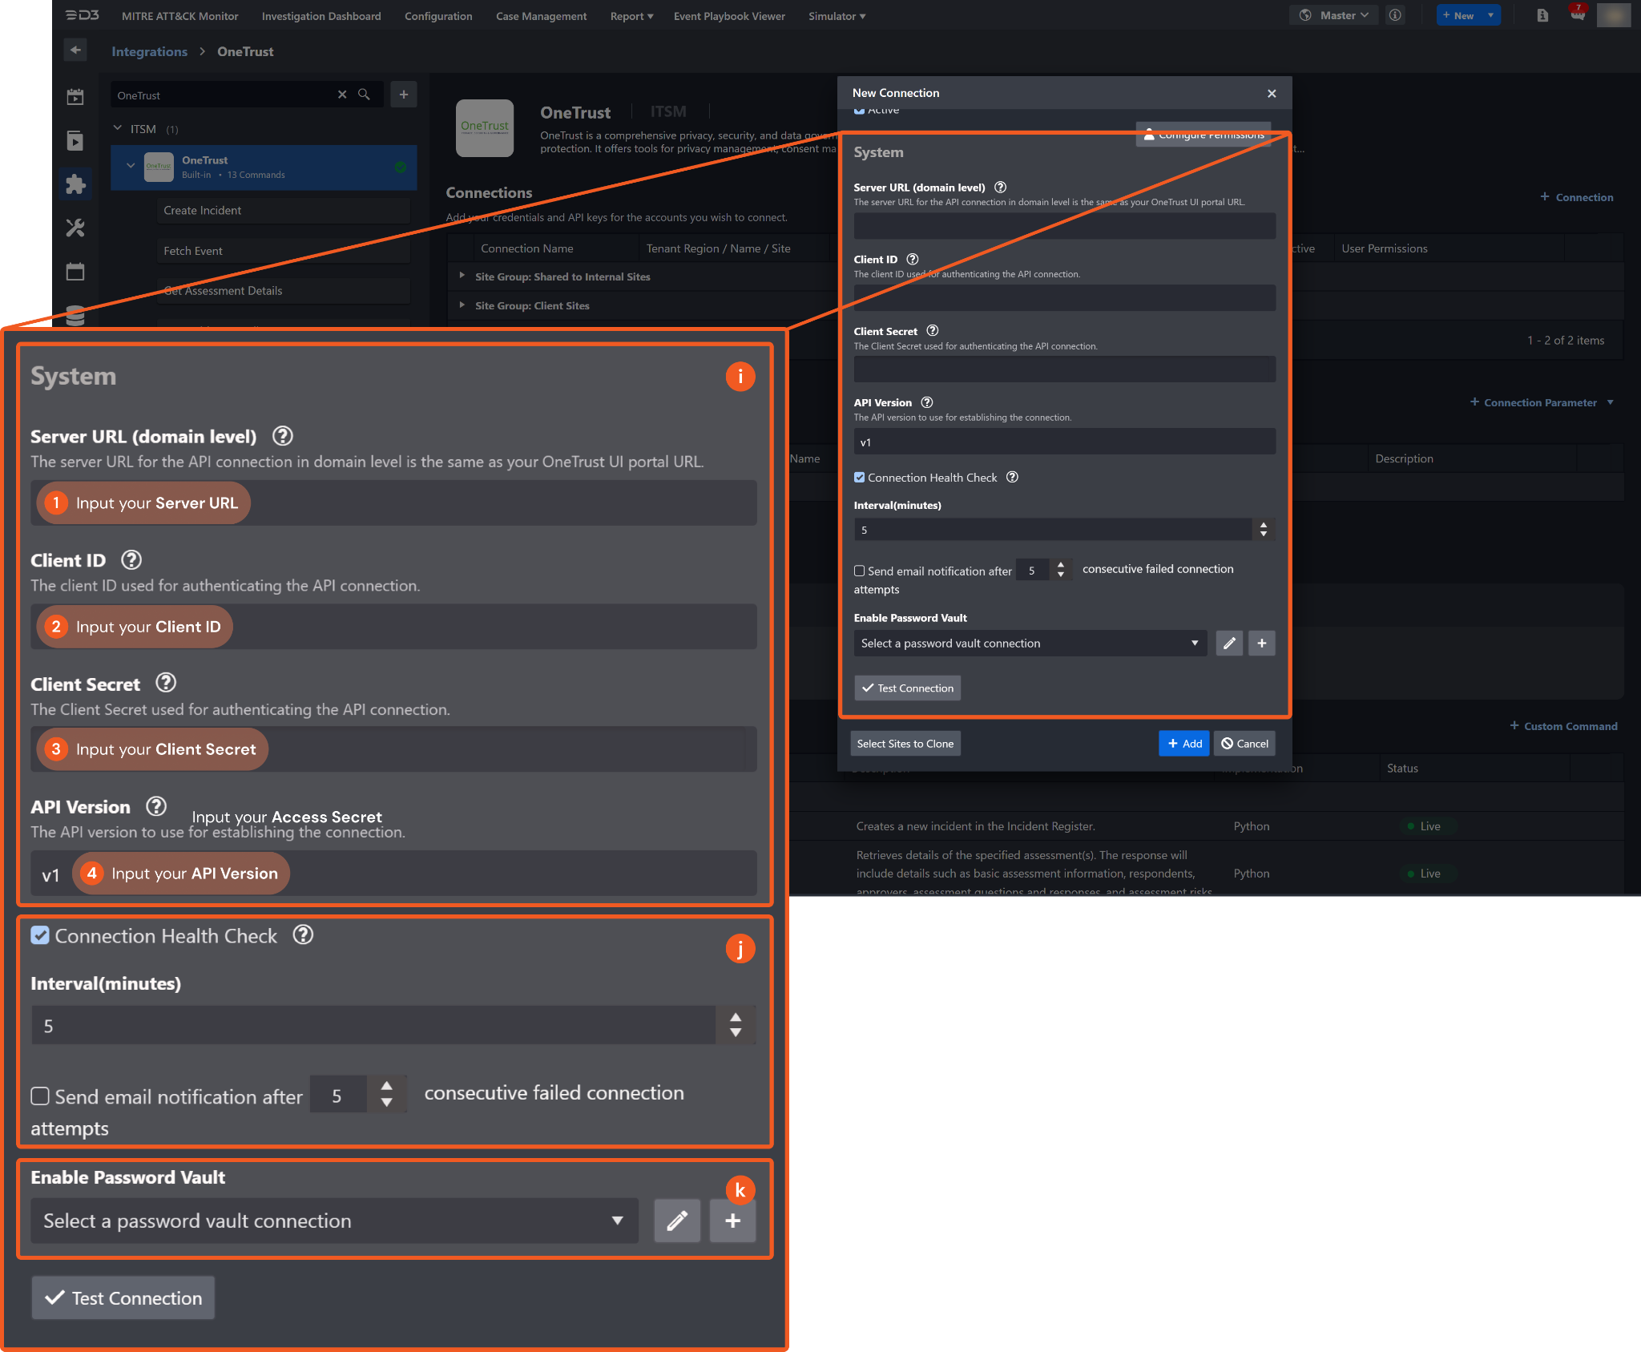The width and height of the screenshot is (1641, 1352).
Task: Click the Test Connection button in dialog
Action: 907,688
